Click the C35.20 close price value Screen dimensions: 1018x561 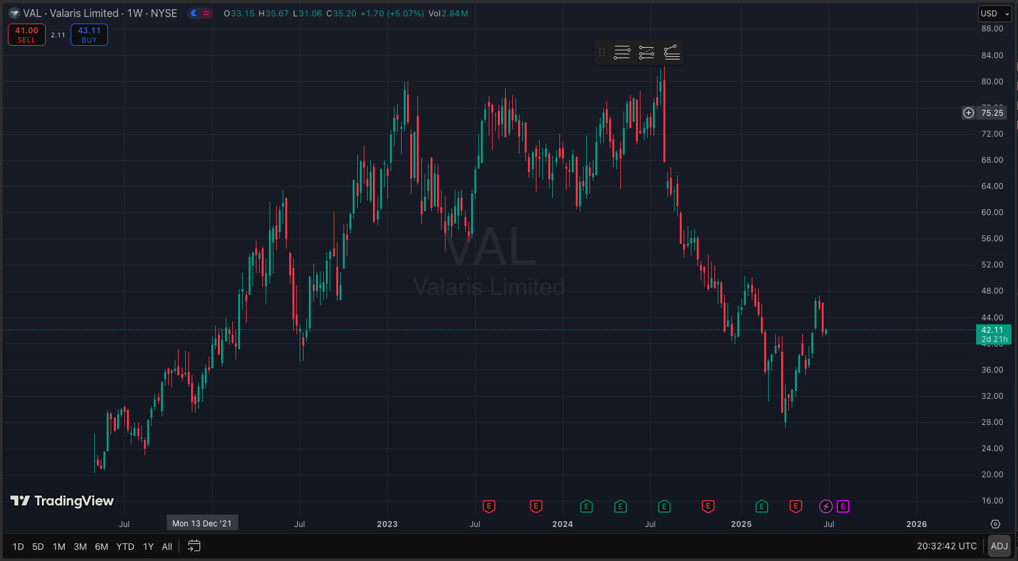click(x=341, y=13)
